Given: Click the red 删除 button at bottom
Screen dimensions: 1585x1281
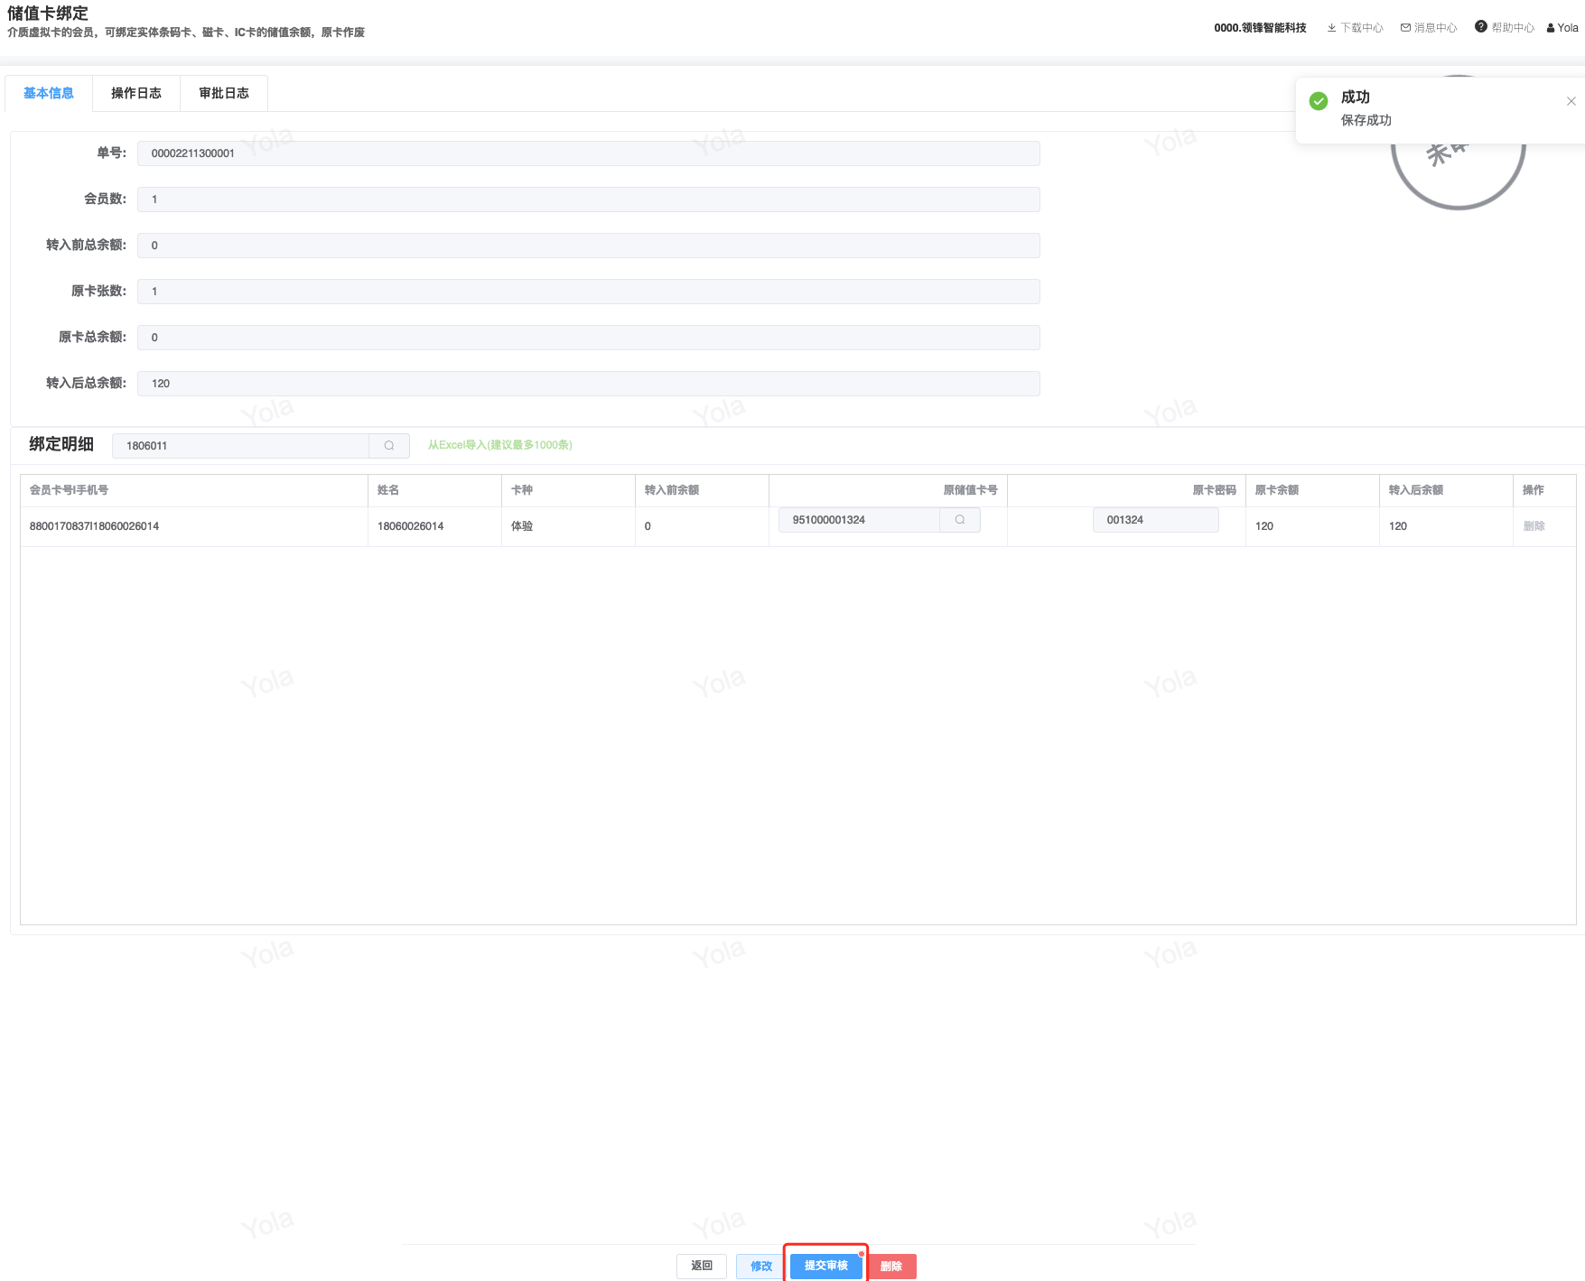Looking at the screenshot, I should pos(891,1267).
